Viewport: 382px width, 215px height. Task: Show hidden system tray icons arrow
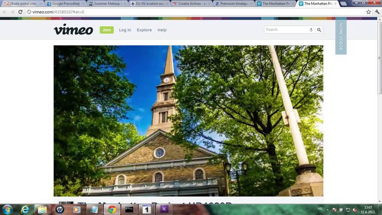(327, 210)
